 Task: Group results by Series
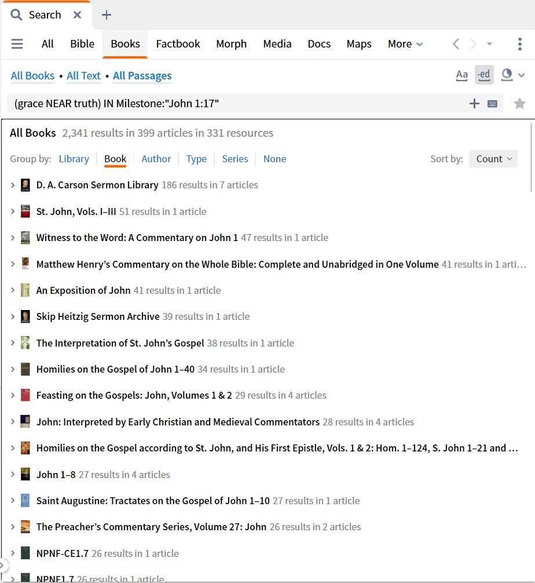tap(235, 159)
